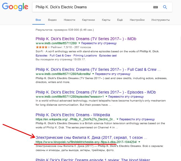Expand dropdown arrow next to en.wikipedia.org URL
Image resolution: width=181 pixels, height=161 pixels.
tap(117, 119)
